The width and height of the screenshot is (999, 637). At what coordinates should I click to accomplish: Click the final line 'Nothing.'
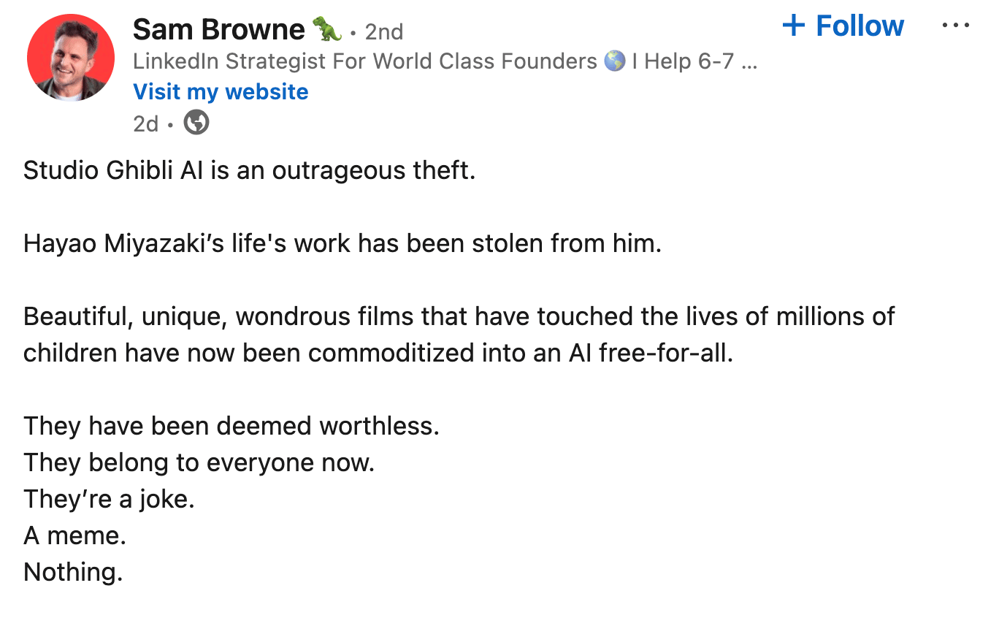tap(73, 572)
